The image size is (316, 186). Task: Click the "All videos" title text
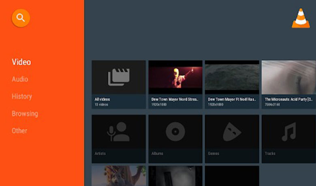pyautogui.click(x=102, y=99)
